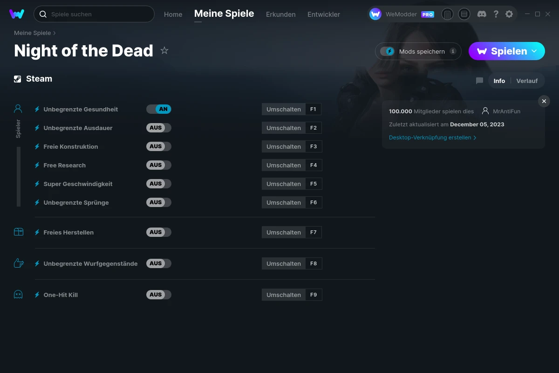Open Erkunden tab
Screen dimensions: 559x373
pos(280,14)
